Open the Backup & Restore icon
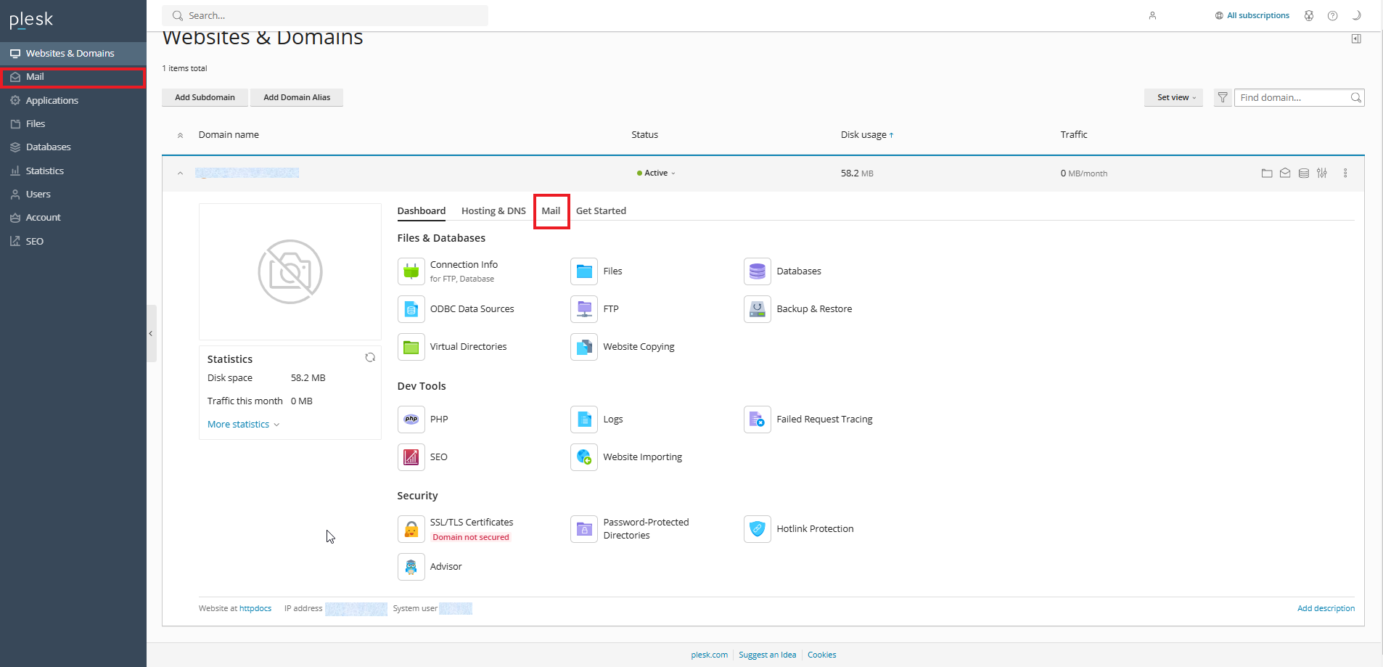This screenshot has height=667, width=1383. point(757,309)
